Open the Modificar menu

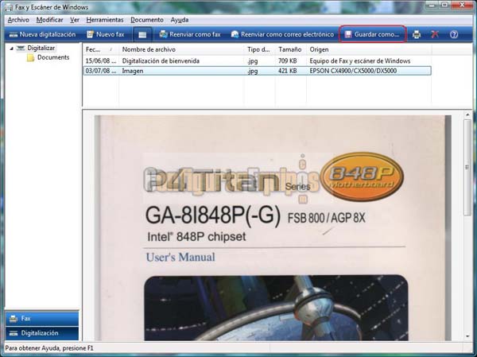tap(49, 20)
